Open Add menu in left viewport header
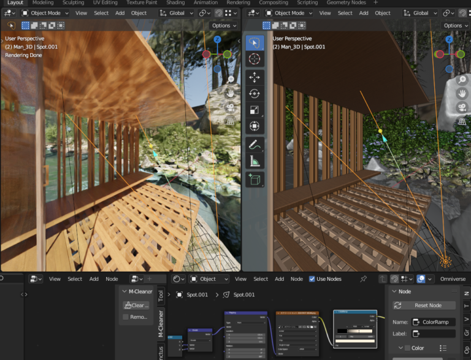The height and width of the screenshot is (360, 471). click(120, 13)
